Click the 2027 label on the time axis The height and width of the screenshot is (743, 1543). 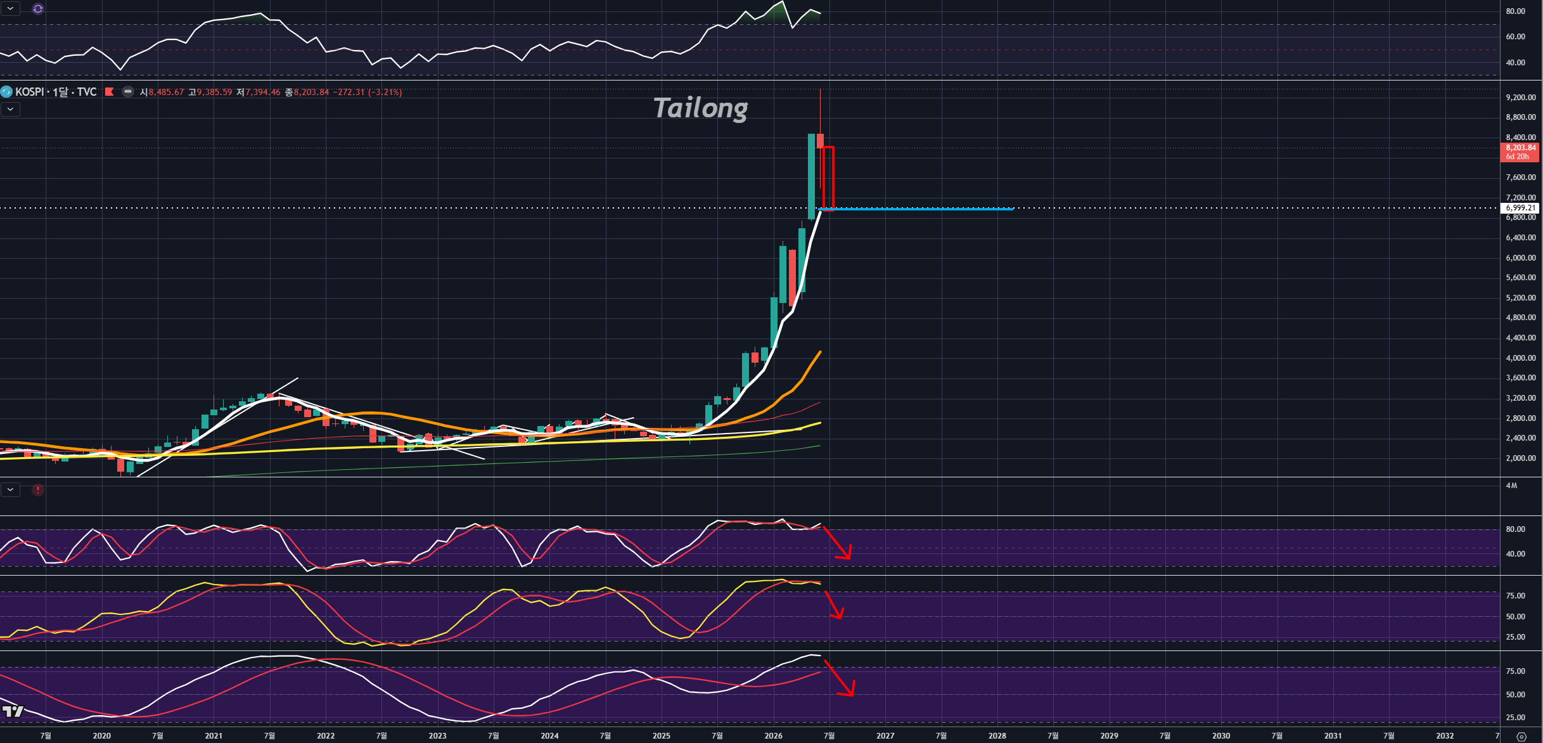coord(885,736)
